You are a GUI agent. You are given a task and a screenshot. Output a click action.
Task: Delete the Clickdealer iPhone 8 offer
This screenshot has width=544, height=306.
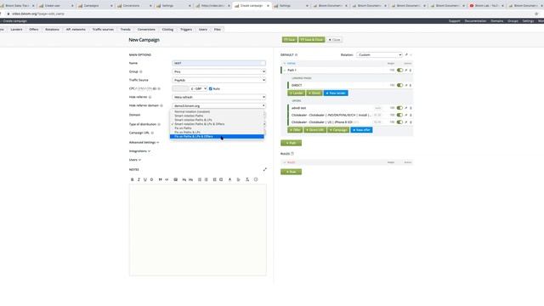coord(411,122)
